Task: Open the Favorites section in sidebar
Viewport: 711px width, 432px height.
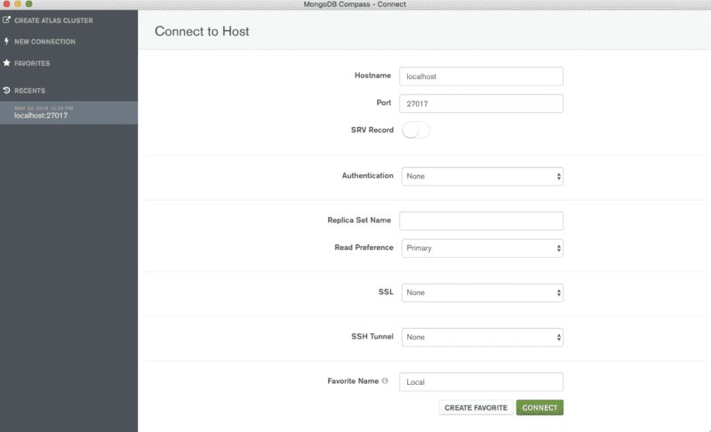Action: (x=32, y=63)
